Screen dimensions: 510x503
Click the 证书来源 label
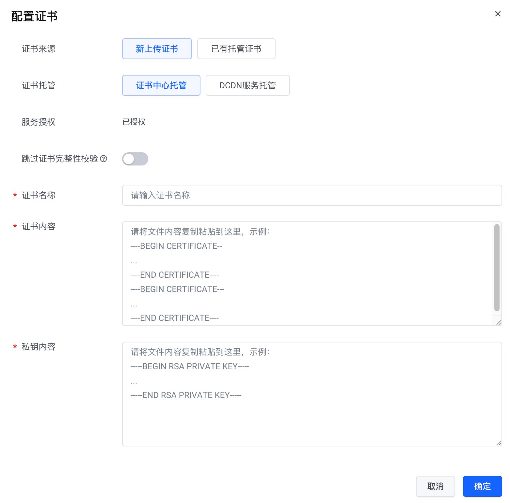click(x=39, y=49)
